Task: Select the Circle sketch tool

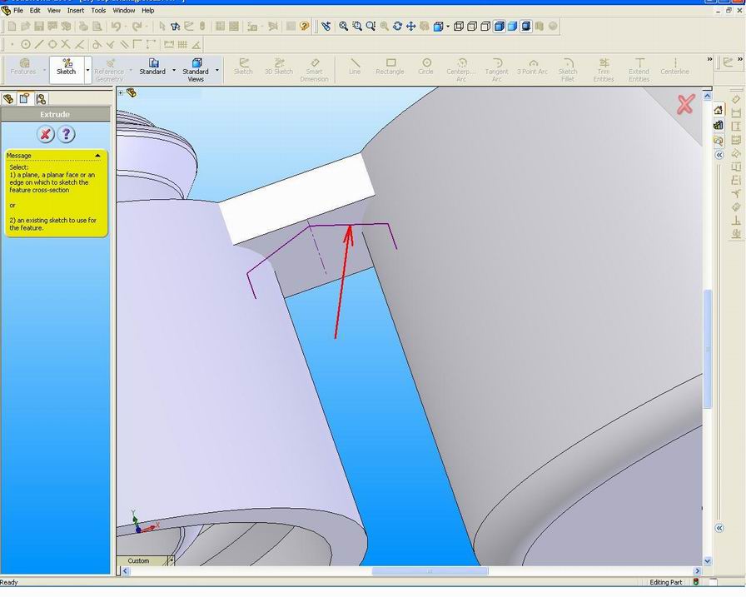Action: [x=425, y=65]
